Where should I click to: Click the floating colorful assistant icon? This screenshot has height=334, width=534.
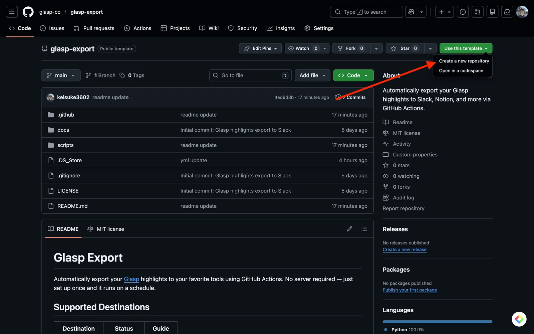coord(519,319)
